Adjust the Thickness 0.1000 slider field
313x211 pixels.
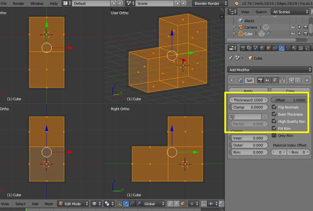coord(248,100)
